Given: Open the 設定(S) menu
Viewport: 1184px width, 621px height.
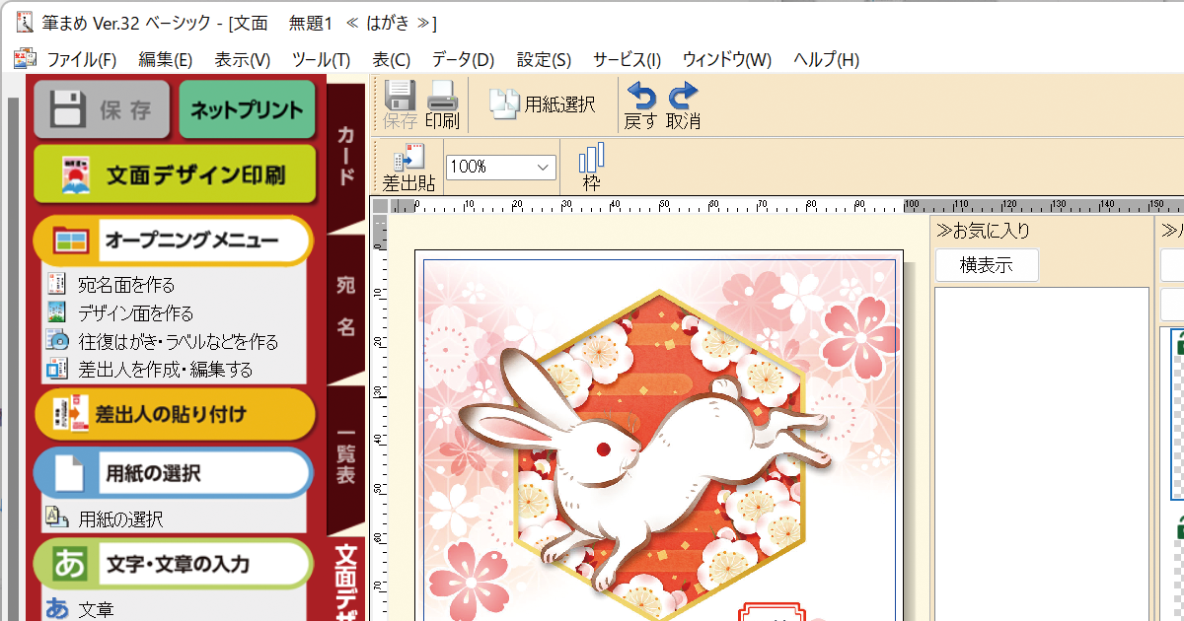Looking at the screenshot, I should [544, 59].
